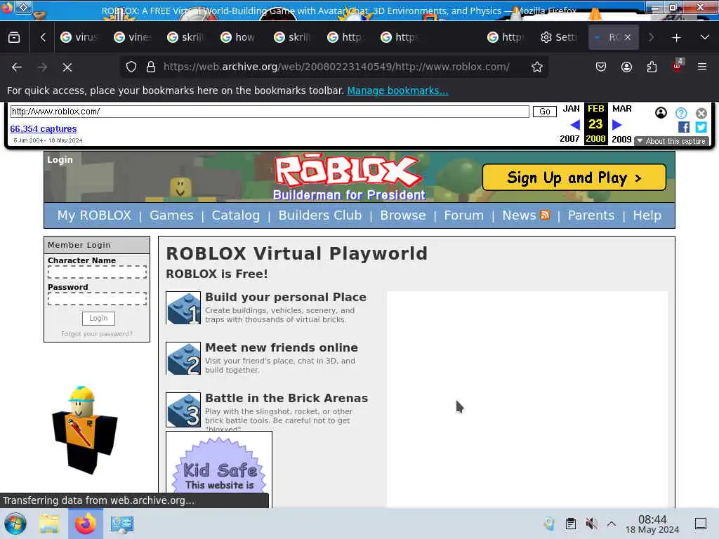This screenshot has height=539, width=719.
Task: Click Wayback Machine Go button
Action: 544,112
